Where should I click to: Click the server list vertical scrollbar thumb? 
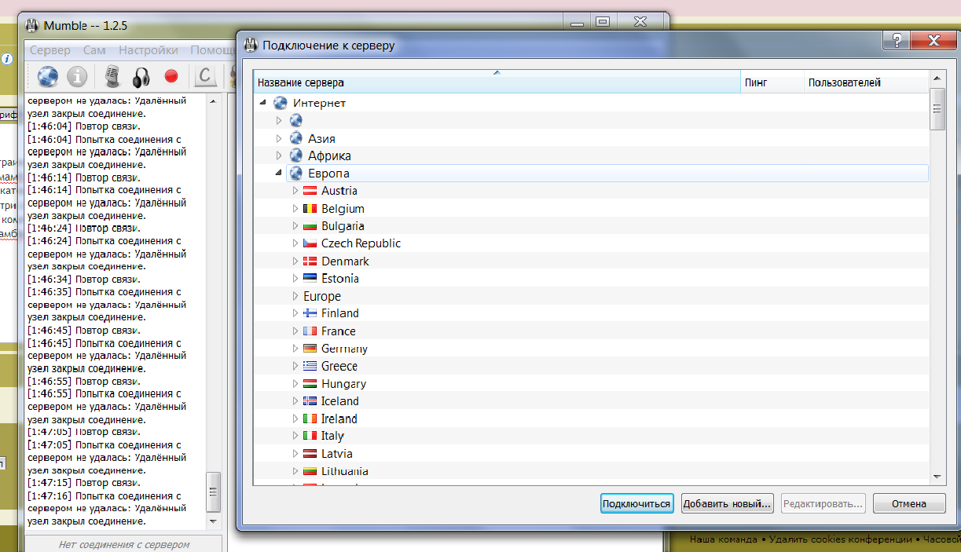point(937,109)
